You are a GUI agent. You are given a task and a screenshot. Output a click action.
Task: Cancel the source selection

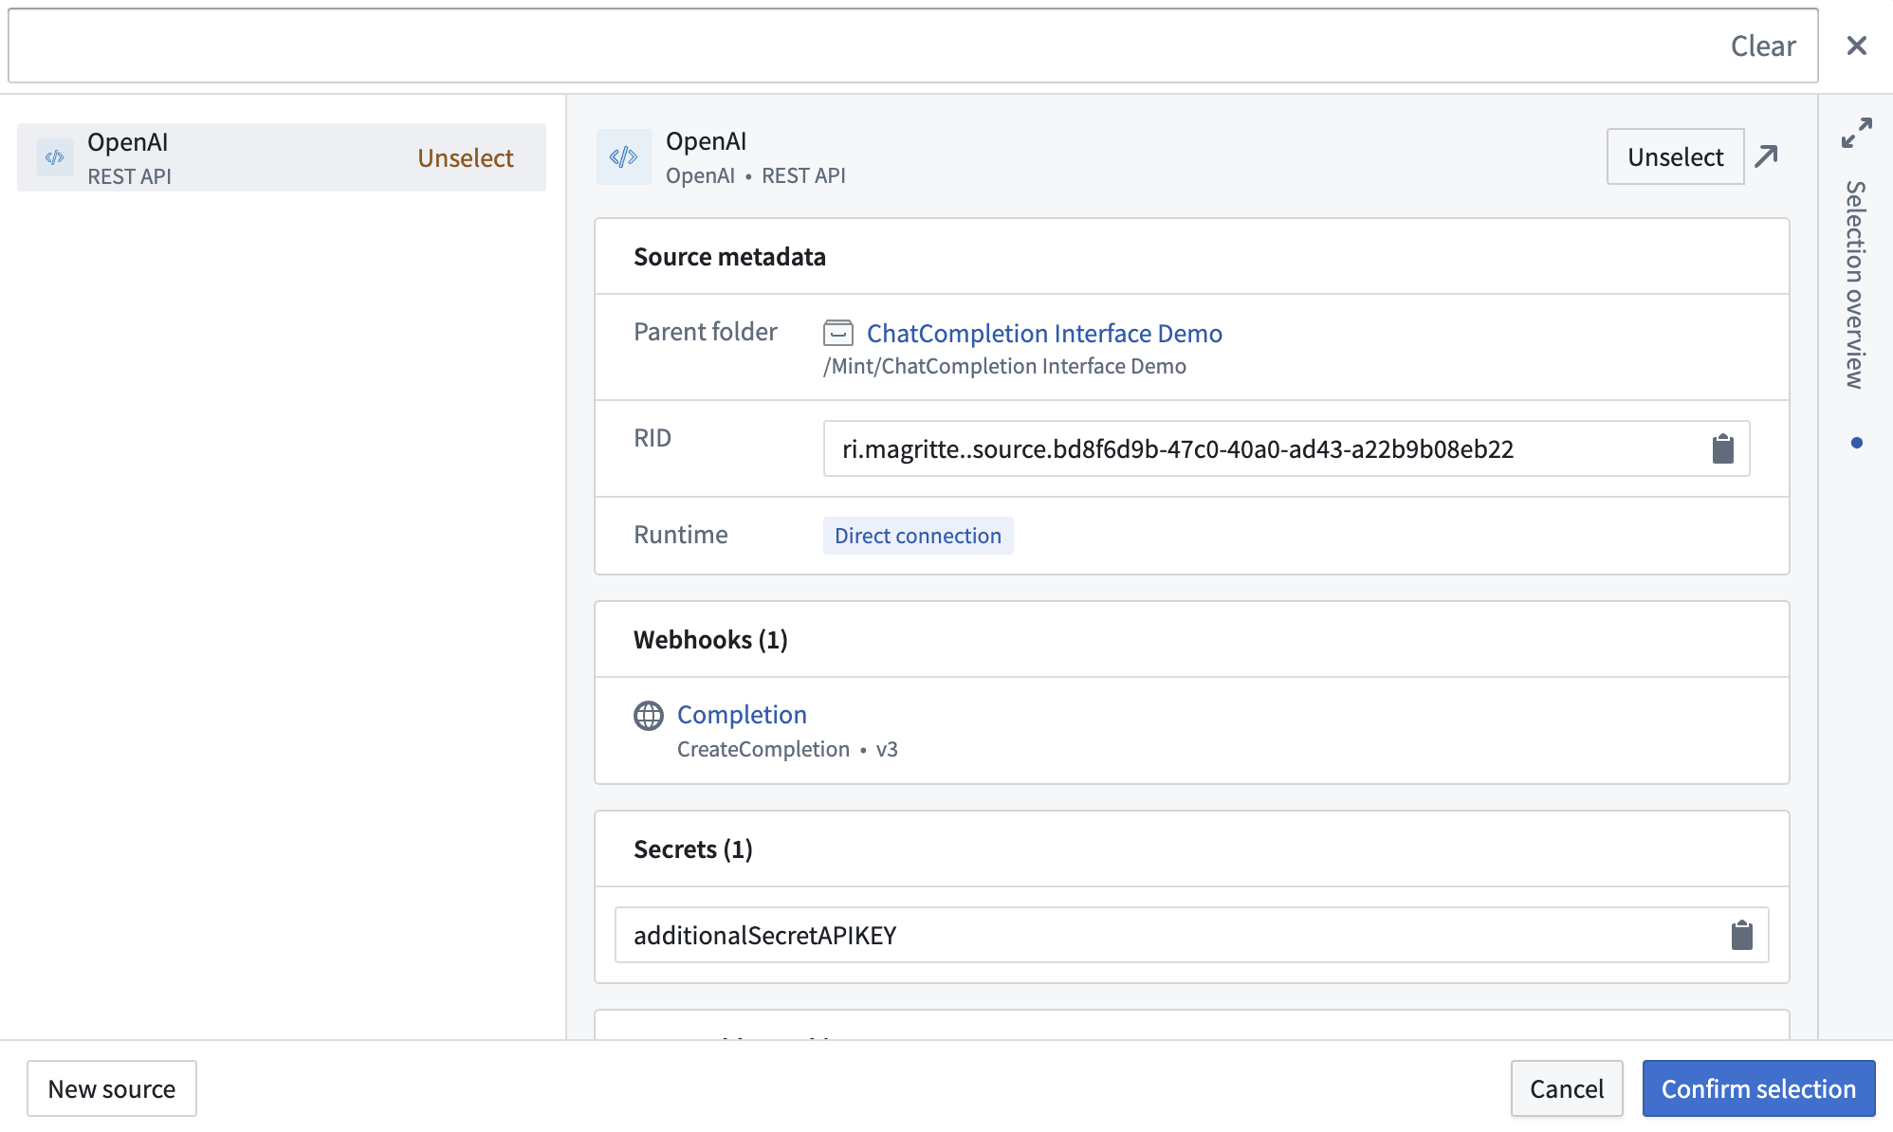coord(1567,1088)
